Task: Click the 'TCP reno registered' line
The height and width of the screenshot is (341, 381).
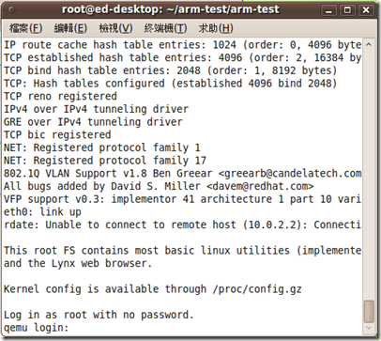Action: tap(60, 96)
